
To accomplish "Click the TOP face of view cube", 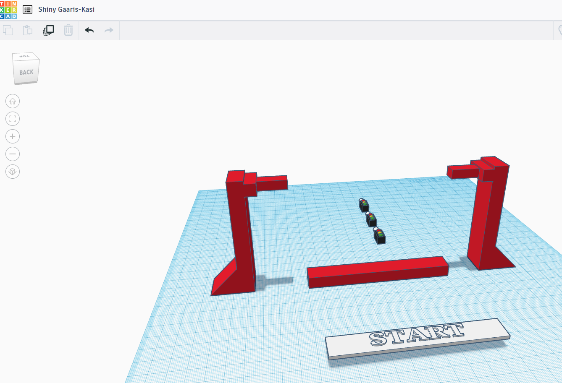I will (25, 56).
